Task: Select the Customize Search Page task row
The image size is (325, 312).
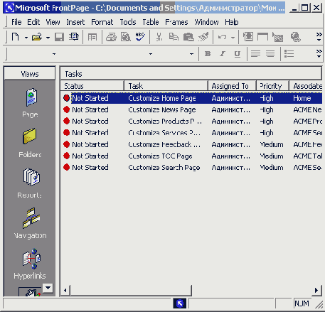Action: pos(191,168)
